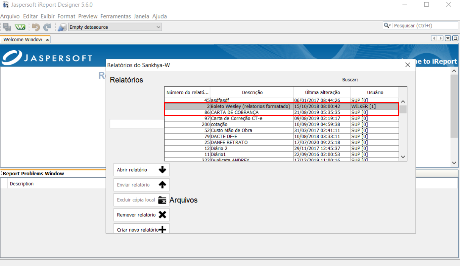Click the Enviar relatório button

141,185
